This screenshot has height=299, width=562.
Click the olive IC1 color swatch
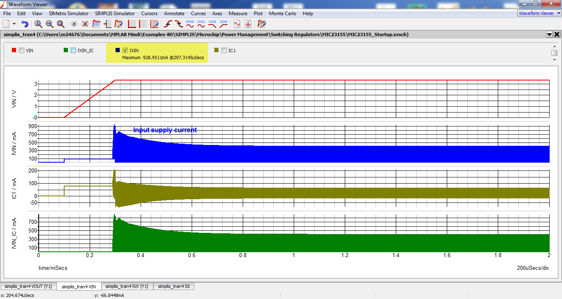(x=216, y=50)
